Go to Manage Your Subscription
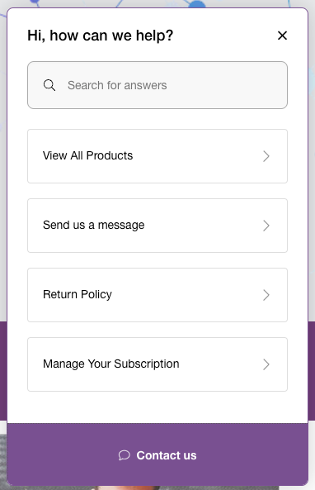 coord(157,364)
